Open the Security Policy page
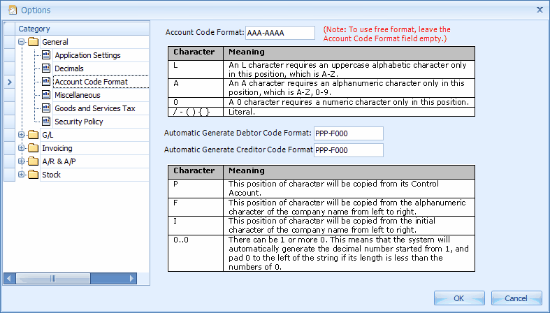This screenshot has width=550, height=313. pos(79,122)
